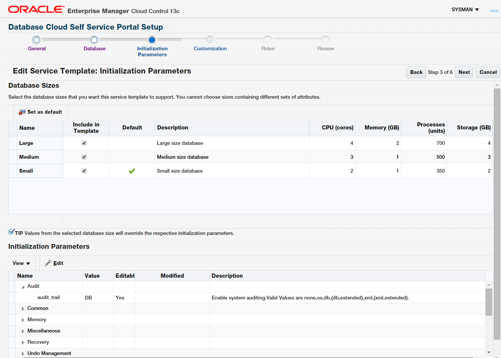Click the parameters table scrollbar thumb
501x358 pixels.
pos(489,302)
